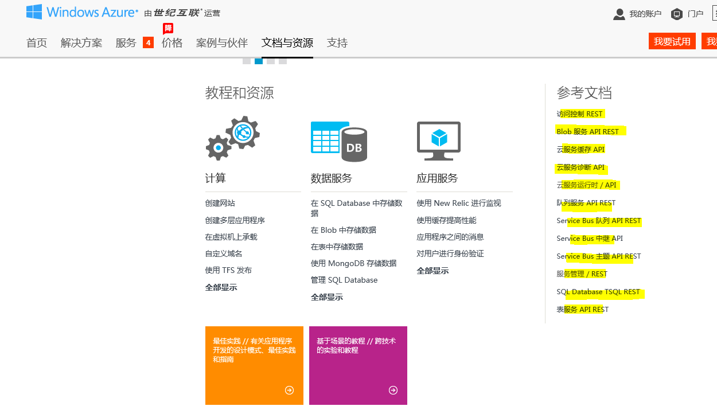The height and width of the screenshot is (406, 717).
Task: Open the 访问控制 REST reference
Action: click(580, 114)
